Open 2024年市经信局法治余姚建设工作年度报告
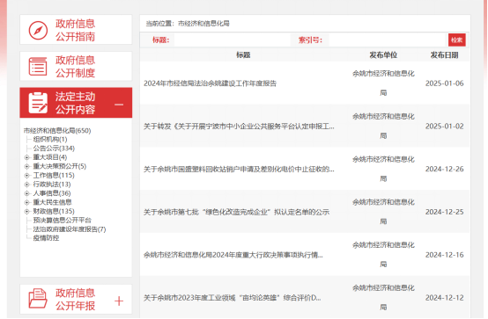The height and width of the screenshot is (319, 488). point(210,83)
